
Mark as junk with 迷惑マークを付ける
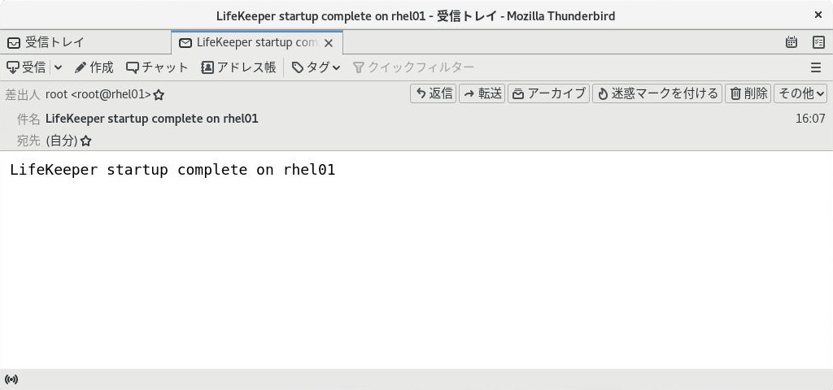(x=657, y=94)
